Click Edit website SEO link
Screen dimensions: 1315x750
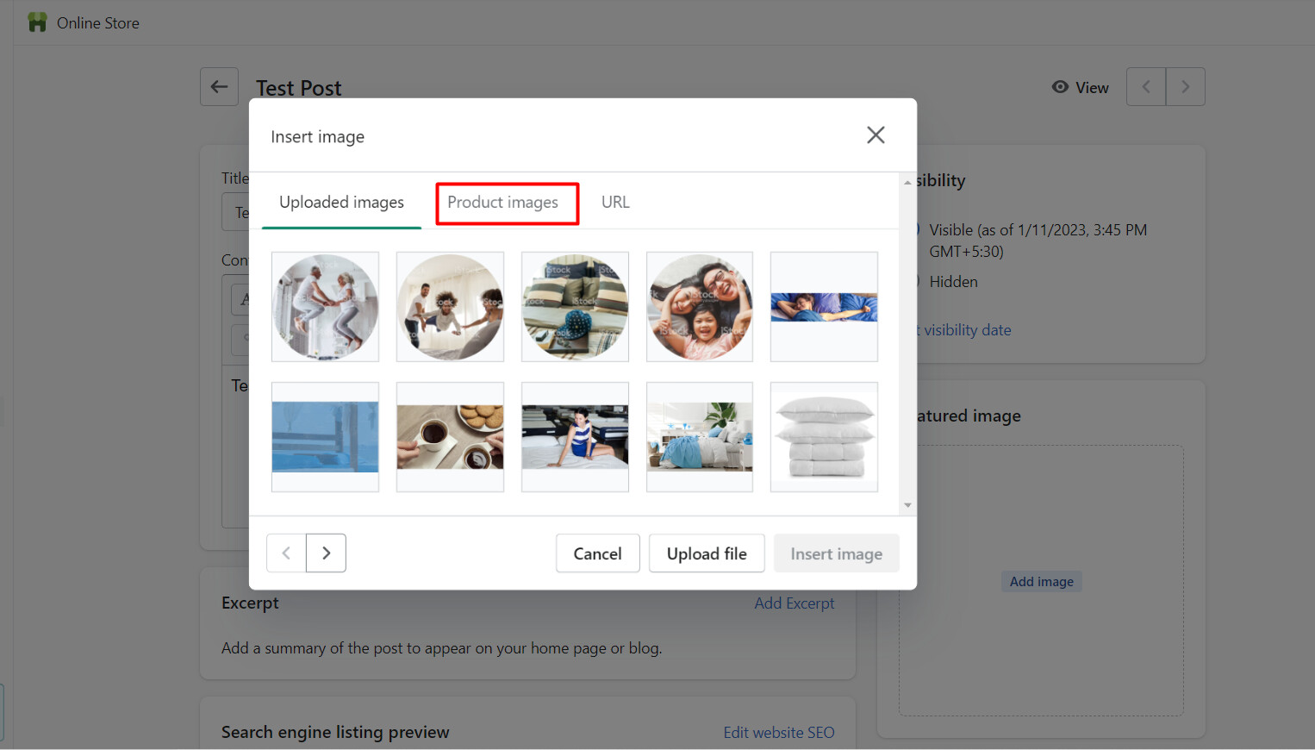point(778,733)
